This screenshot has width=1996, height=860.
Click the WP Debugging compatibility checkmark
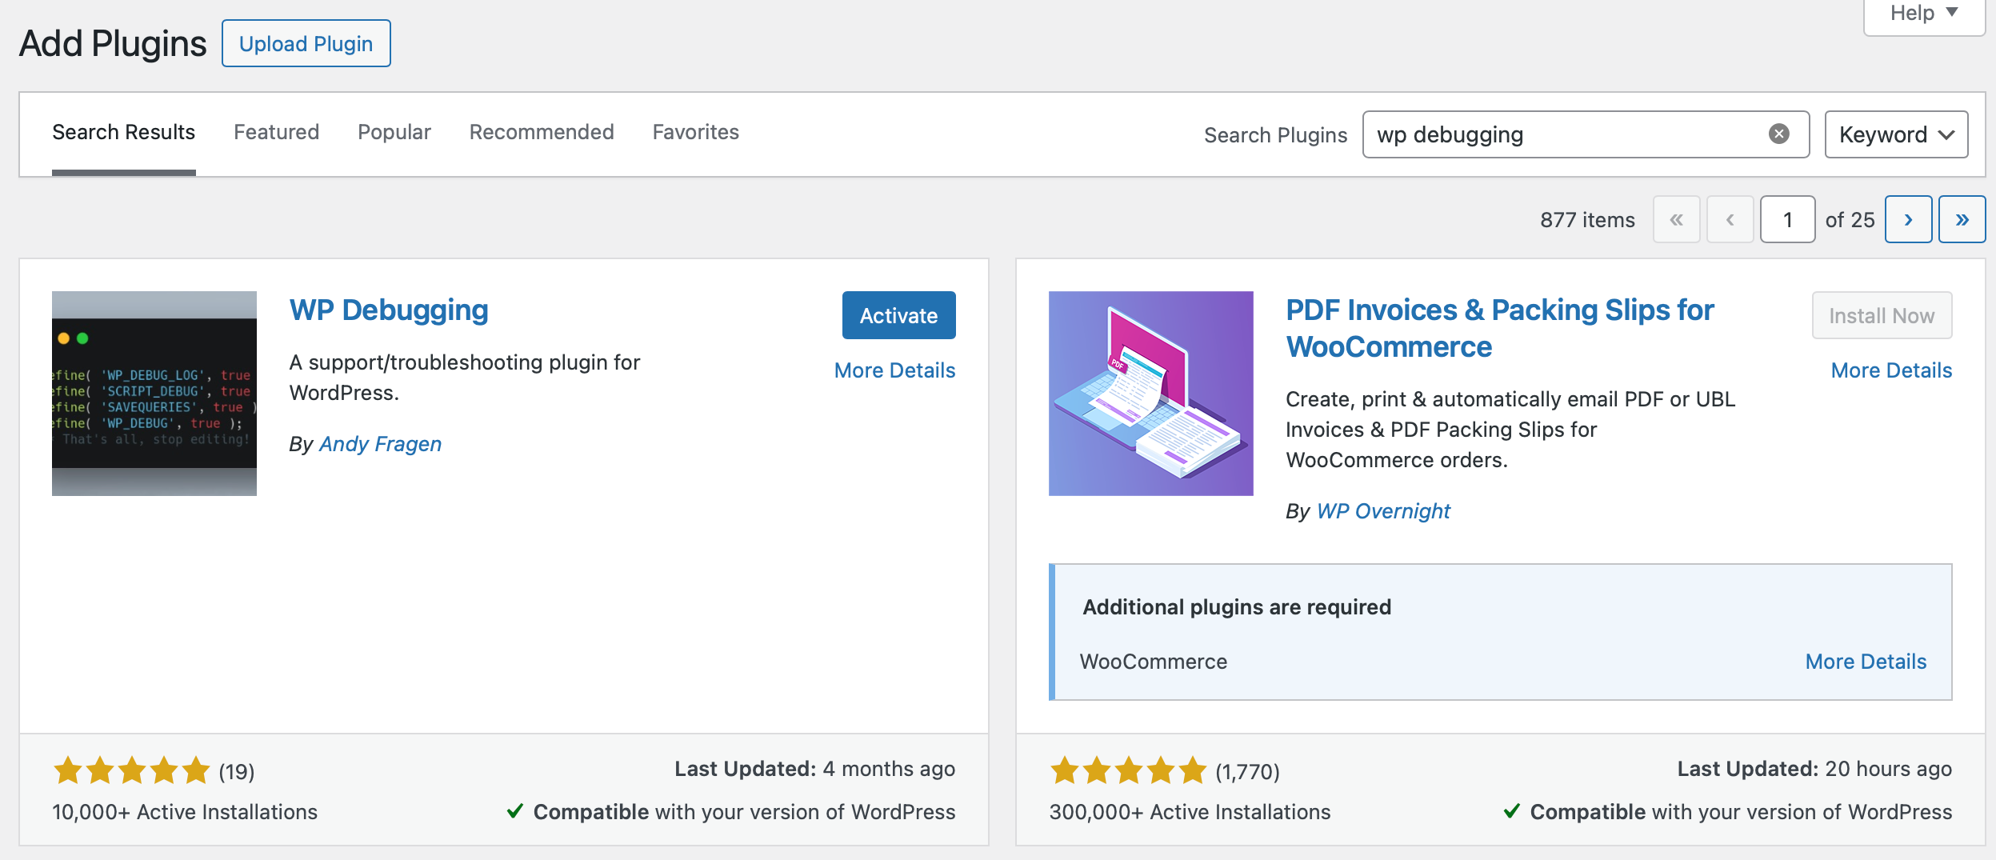(515, 811)
